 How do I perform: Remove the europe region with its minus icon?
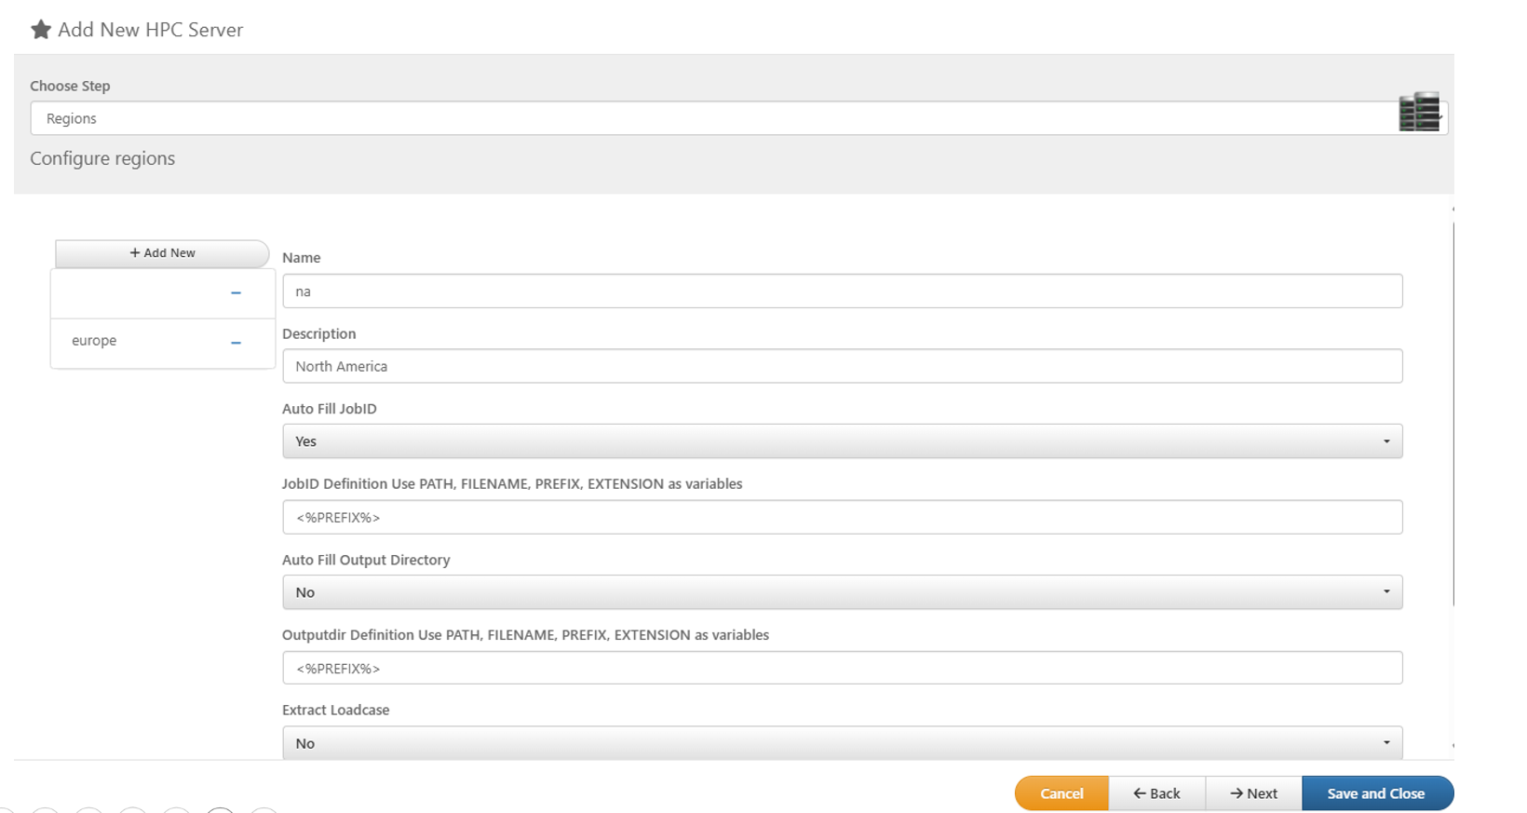point(236,343)
